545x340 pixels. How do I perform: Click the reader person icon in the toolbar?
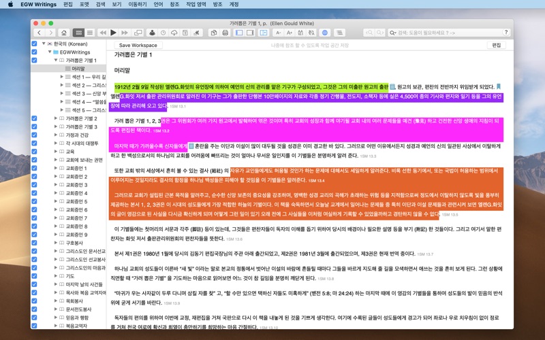click(152, 33)
